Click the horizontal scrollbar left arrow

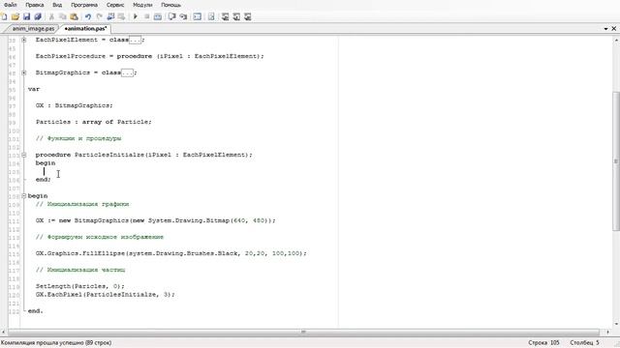point(4,333)
